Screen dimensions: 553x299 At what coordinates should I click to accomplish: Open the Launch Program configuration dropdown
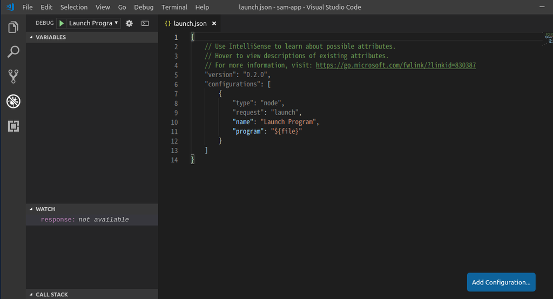(93, 23)
